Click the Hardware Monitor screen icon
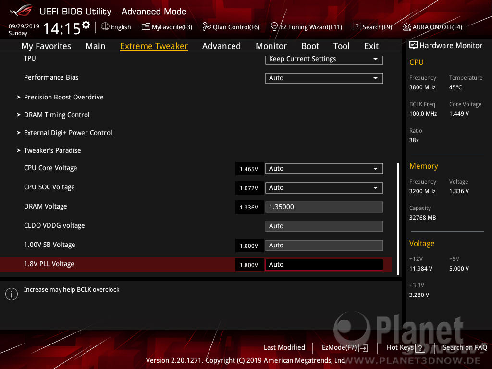Image resolution: width=492 pixels, height=369 pixels. tap(414, 46)
